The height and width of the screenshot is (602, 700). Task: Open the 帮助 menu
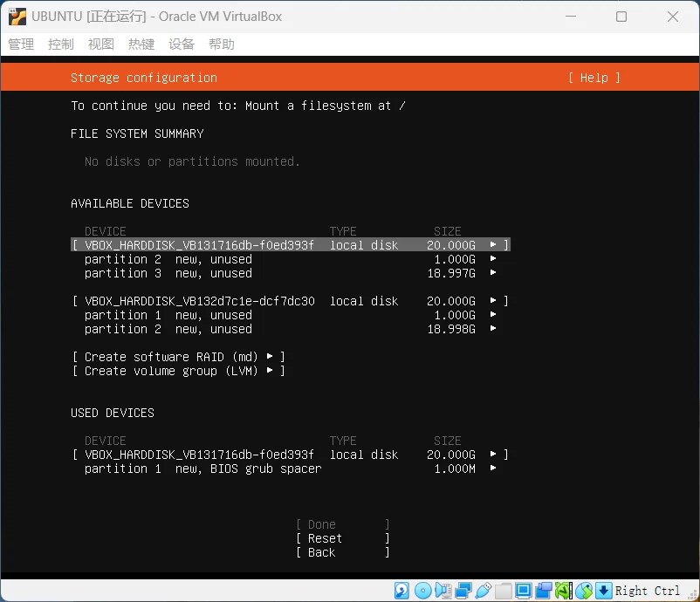click(x=222, y=44)
